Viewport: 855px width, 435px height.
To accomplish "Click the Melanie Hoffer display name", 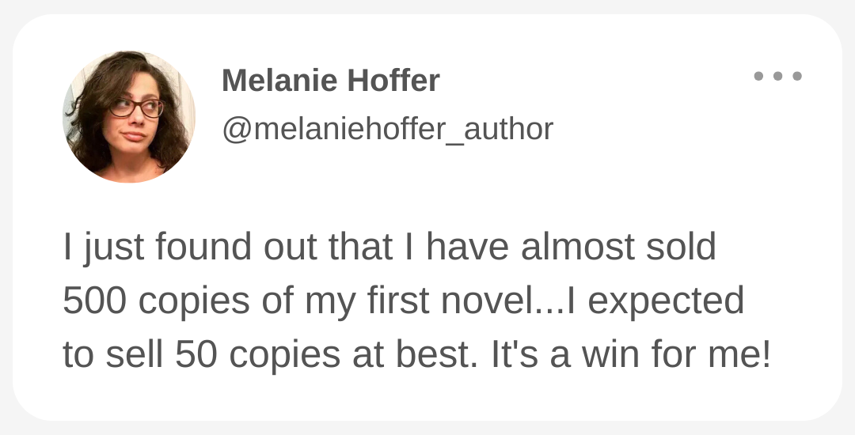I will pos(330,81).
